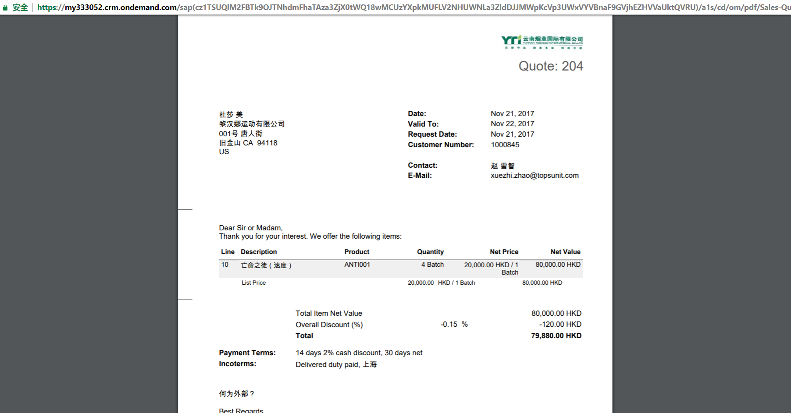Screen dimensions: 791x413
Task: Click the total 79,880.00 HKD amount
Action: click(x=556, y=336)
